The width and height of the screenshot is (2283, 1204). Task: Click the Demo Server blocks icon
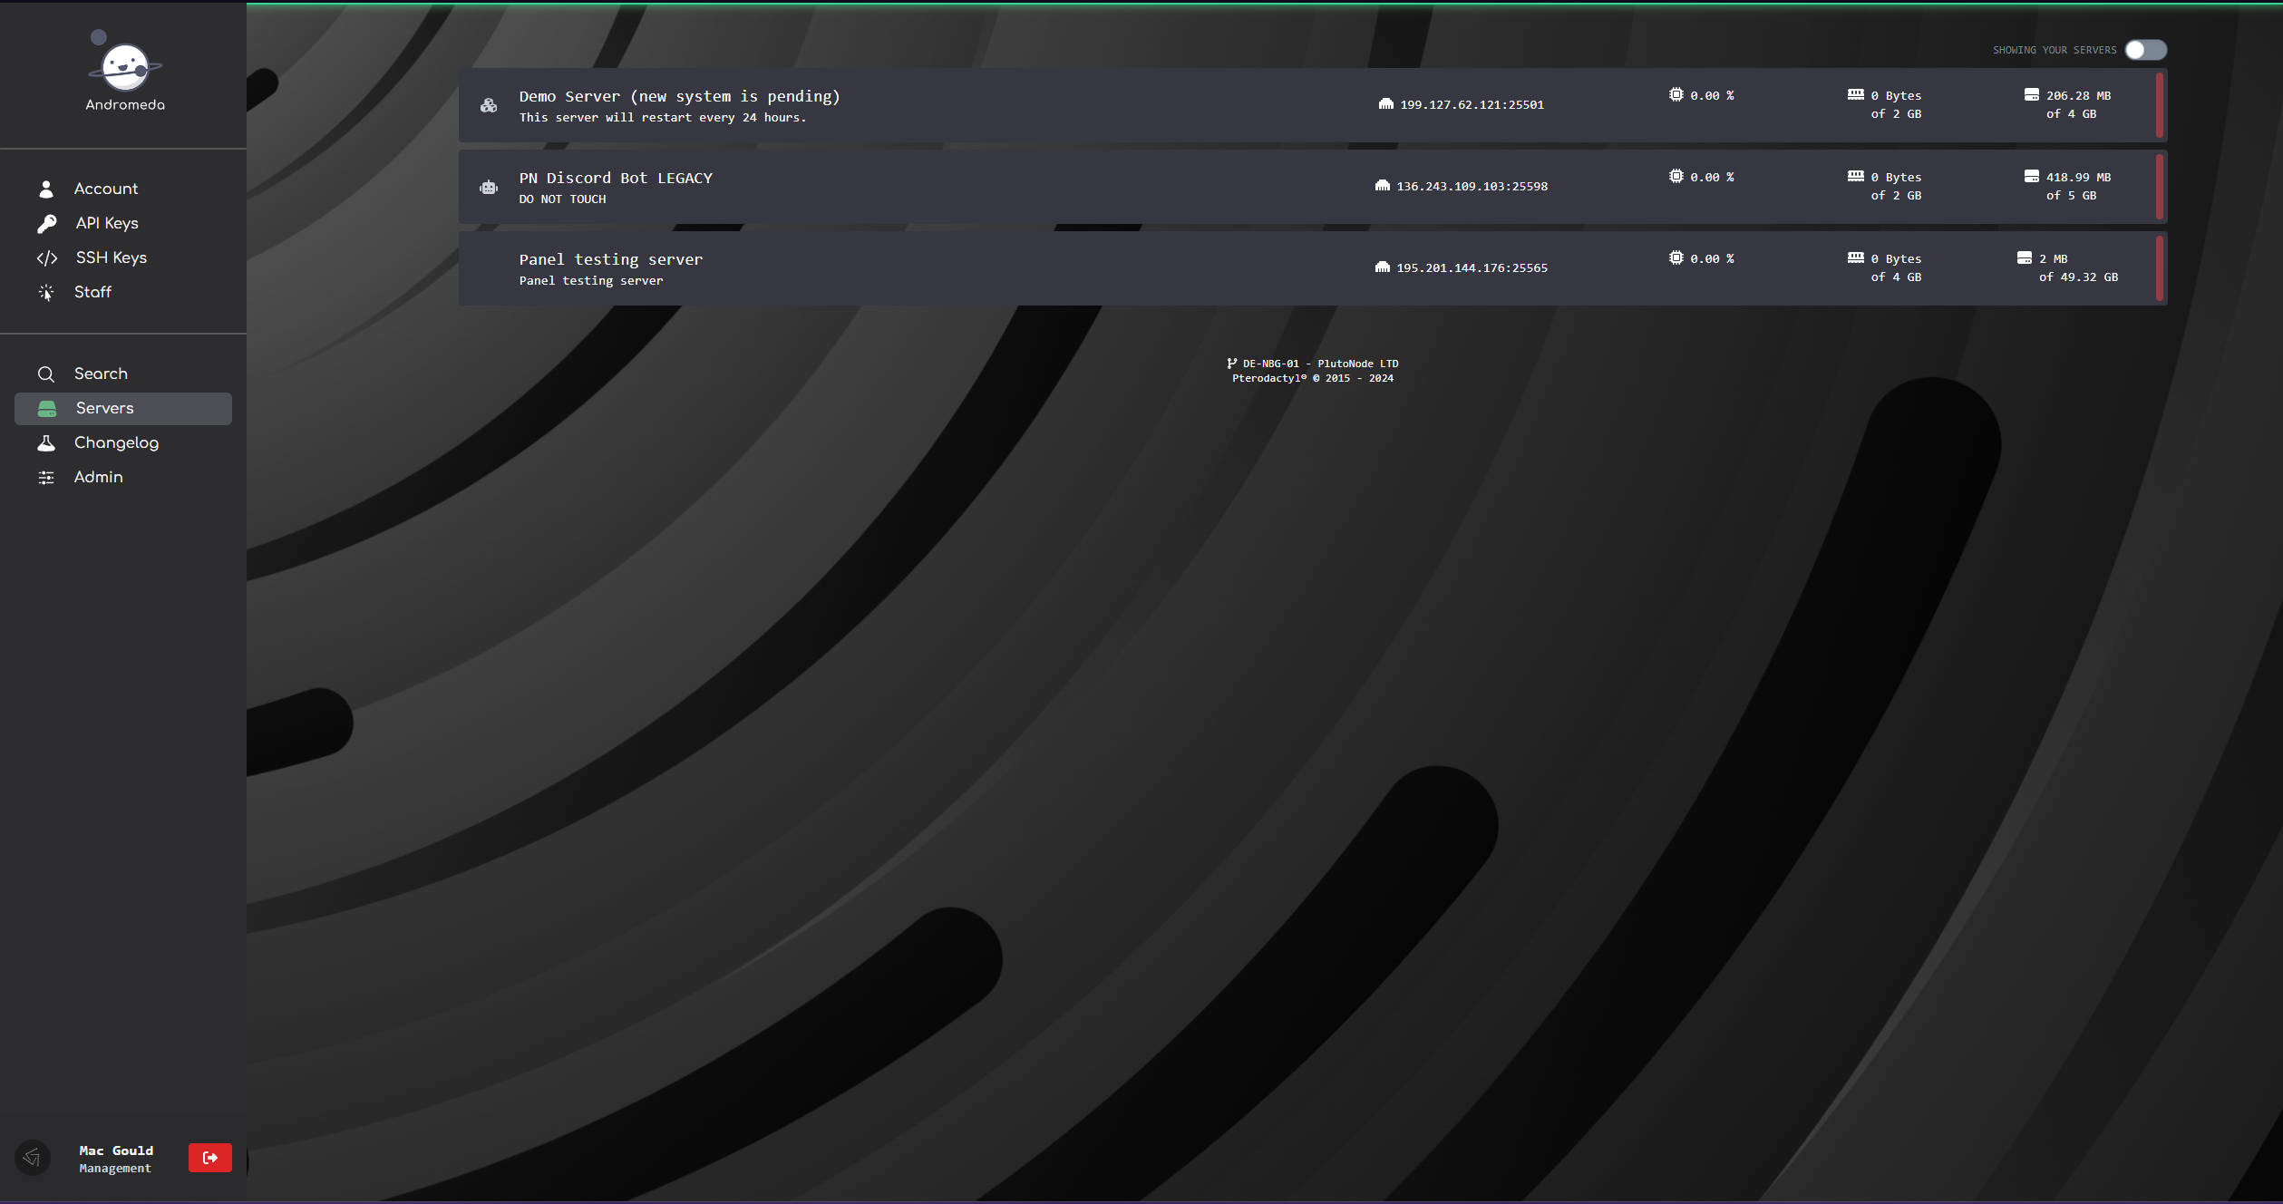pos(489,105)
